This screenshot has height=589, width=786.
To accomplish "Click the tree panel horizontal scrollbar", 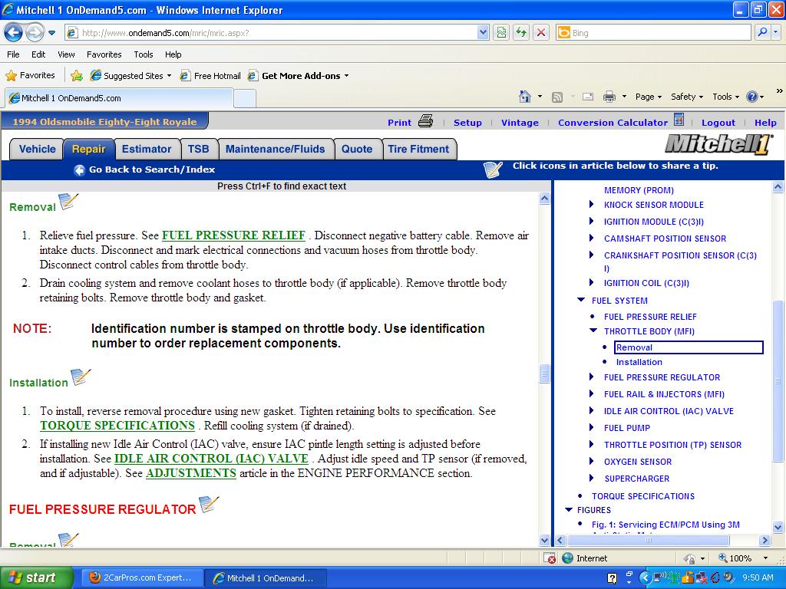I will (648, 541).
